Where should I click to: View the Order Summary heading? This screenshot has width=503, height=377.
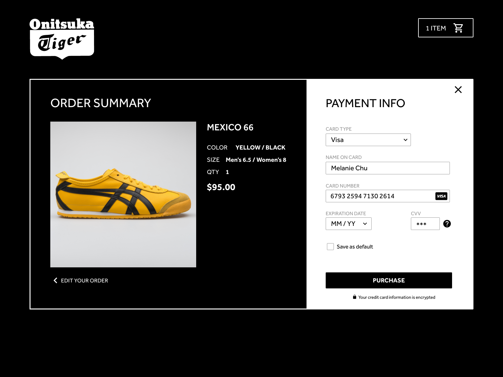[101, 103]
